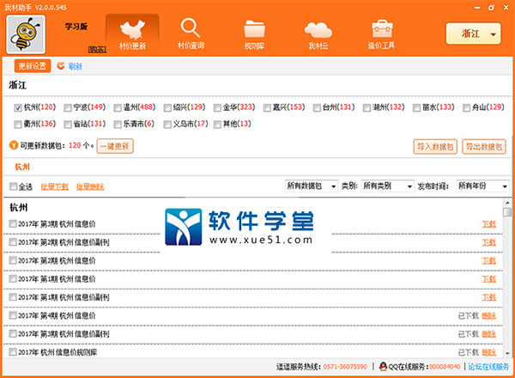The width and height of the screenshot is (515, 378).
Task: Check the 嘉兴(153) checkbox
Action: point(267,107)
